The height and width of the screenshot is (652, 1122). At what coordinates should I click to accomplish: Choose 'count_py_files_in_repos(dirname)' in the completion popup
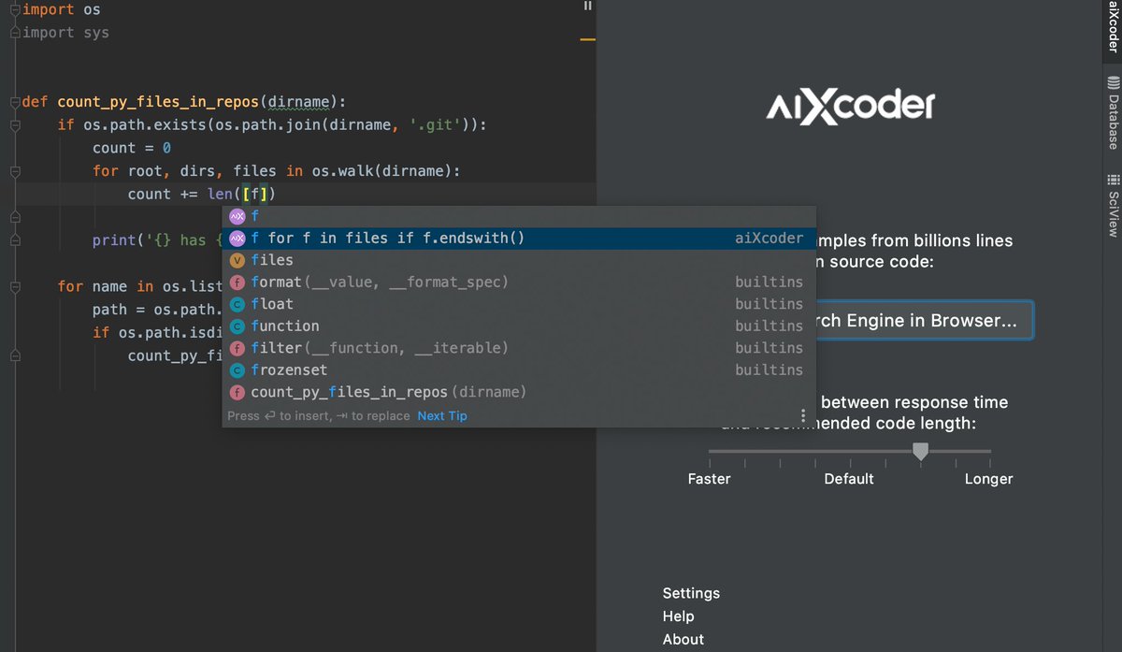point(519,392)
